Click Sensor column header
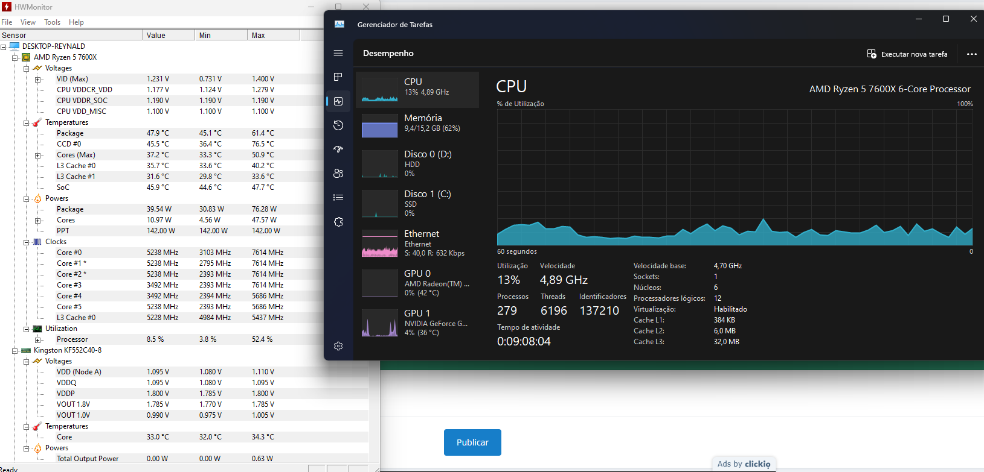 (x=71, y=35)
